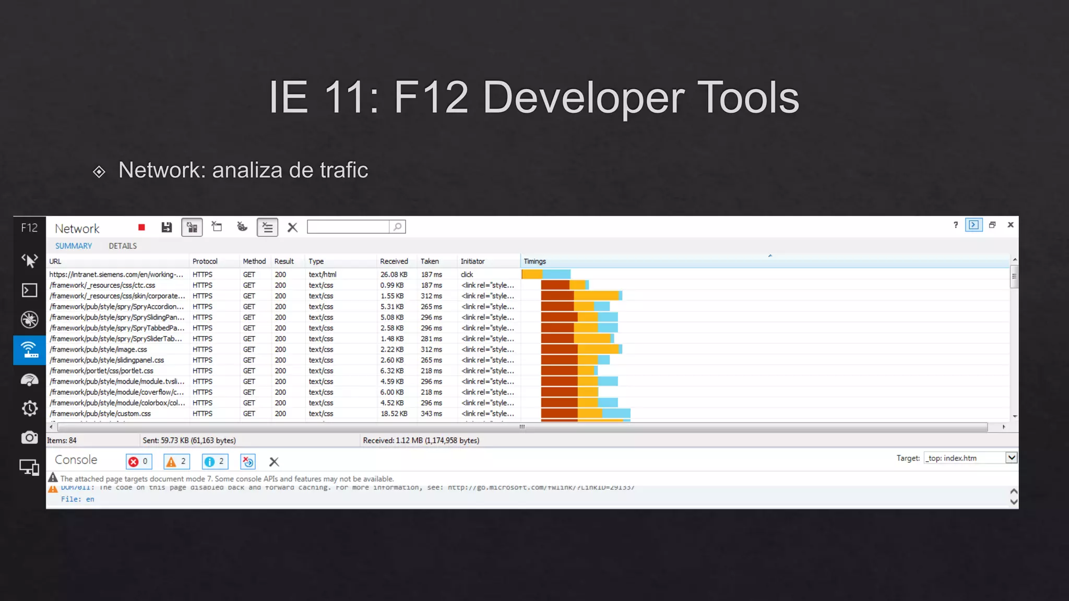The width and height of the screenshot is (1069, 601).
Task: Open the Debugger tool with bug icon
Action: click(29, 319)
